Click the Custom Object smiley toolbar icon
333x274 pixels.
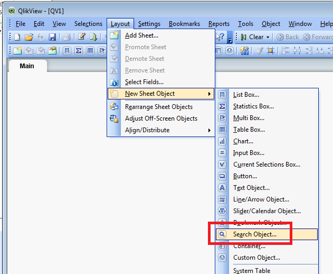[x=230, y=51]
